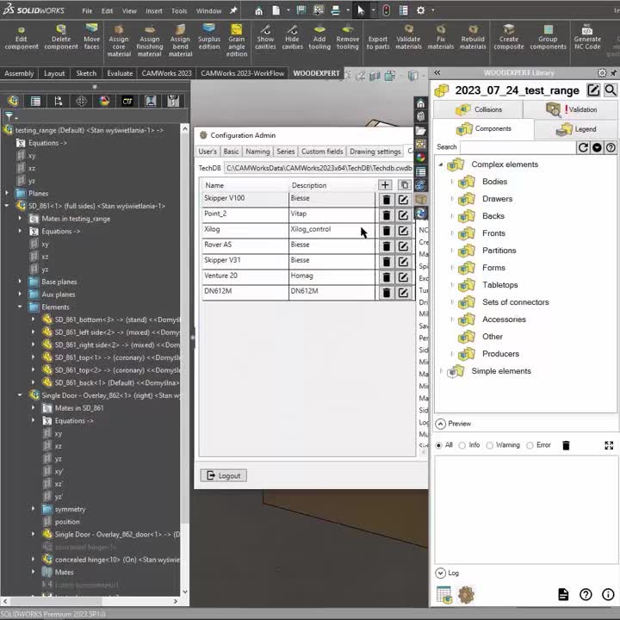Select Move faces tool
Viewport: 620px width, 620px height.
pyautogui.click(x=92, y=39)
